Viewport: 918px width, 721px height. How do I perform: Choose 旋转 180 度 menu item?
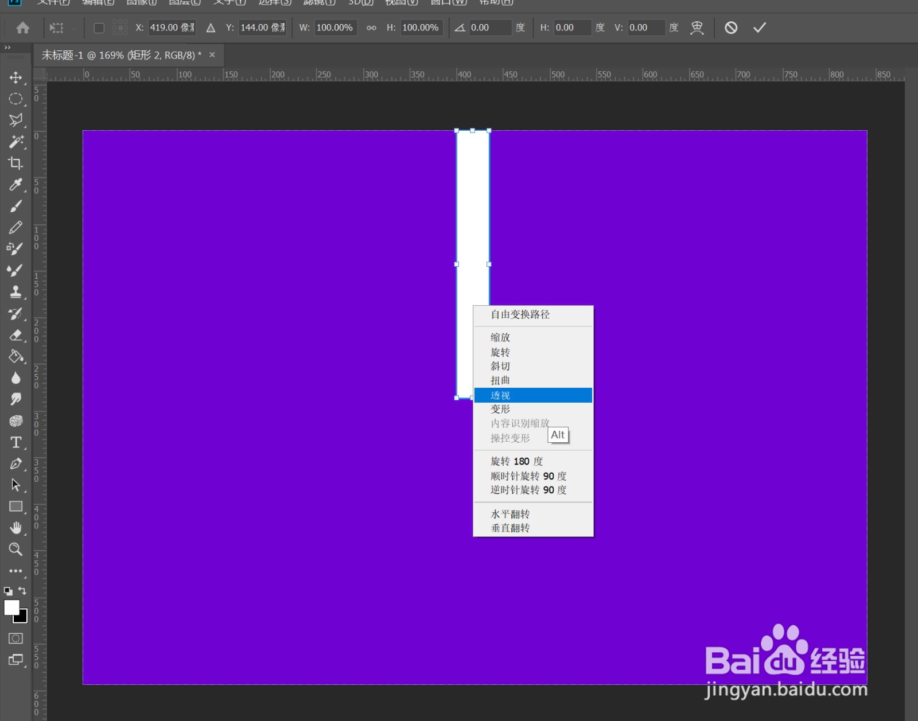533,461
